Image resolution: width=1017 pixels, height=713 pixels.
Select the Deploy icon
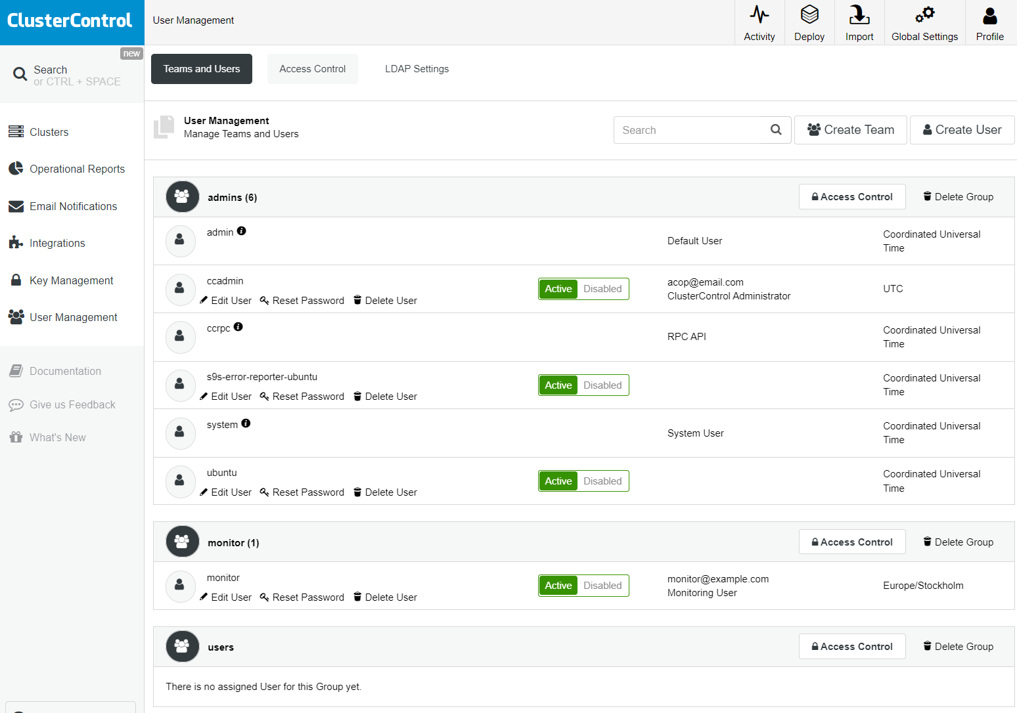click(x=809, y=22)
